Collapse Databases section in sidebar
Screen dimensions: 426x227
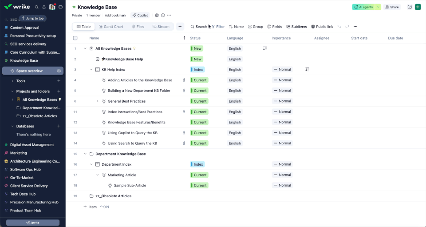click(12, 126)
